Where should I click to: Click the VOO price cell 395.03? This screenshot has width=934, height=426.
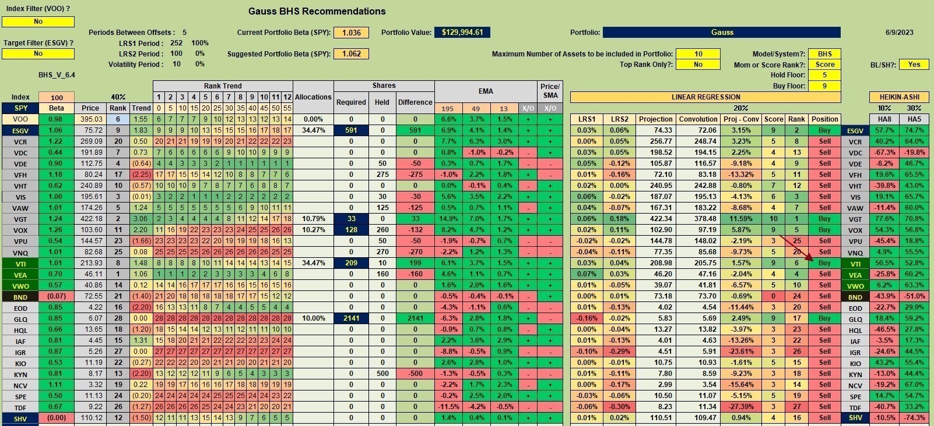click(90, 119)
